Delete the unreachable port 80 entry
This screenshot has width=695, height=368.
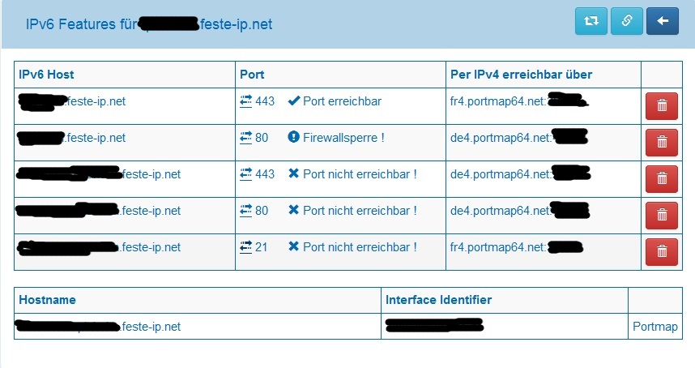tap(661, 216)
